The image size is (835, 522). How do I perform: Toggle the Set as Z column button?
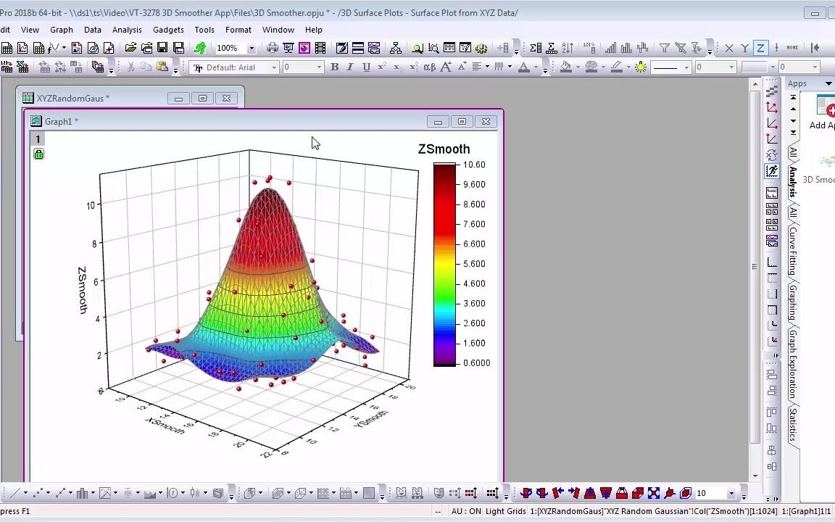click(760, 48)
